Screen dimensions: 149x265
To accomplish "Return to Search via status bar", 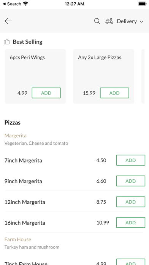I will tap(12, 4).
